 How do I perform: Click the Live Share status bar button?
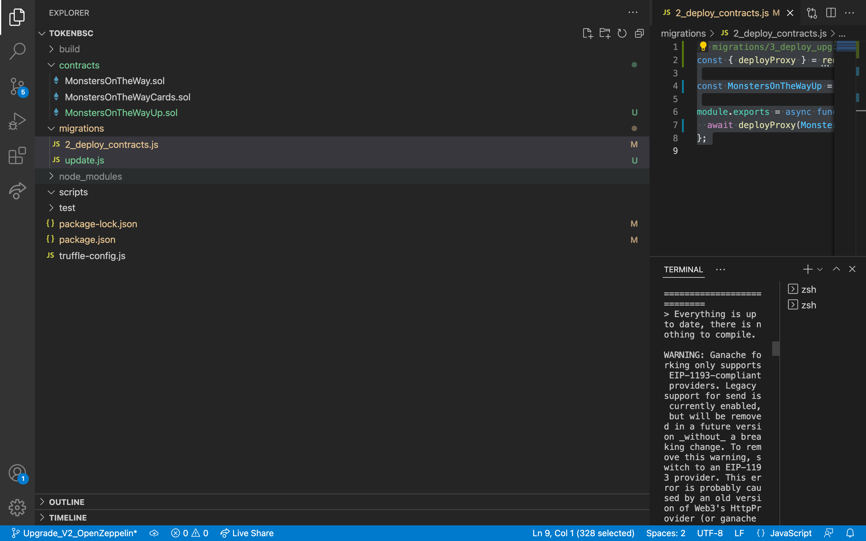pyautogui.click(x=247, y=533)
